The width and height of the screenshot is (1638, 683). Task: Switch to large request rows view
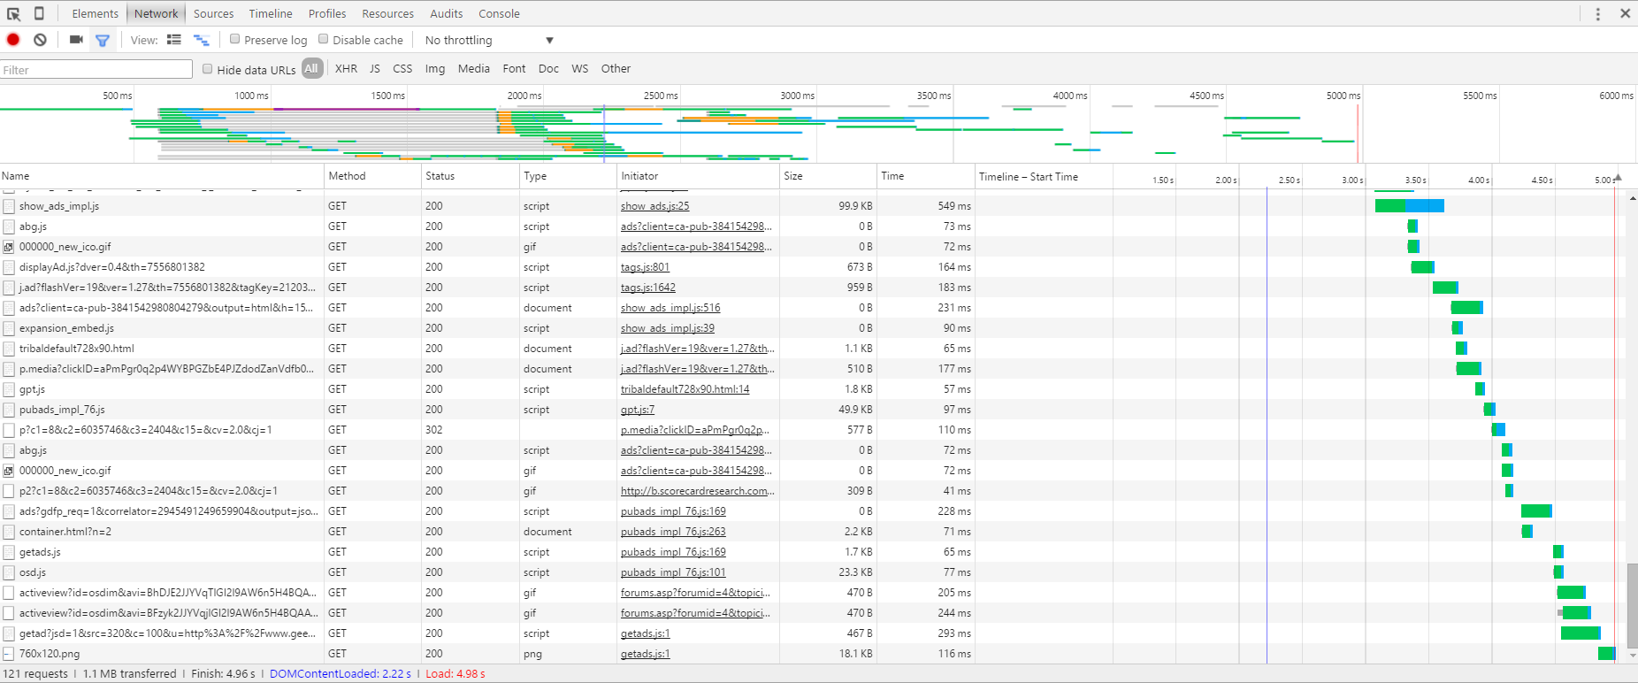(x=174, y=40)
